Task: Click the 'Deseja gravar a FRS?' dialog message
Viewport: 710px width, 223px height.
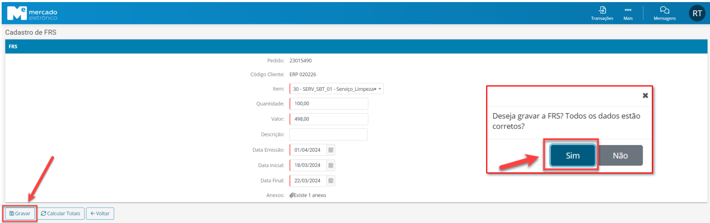Action: pyautogui.click(x=566, y=121)
